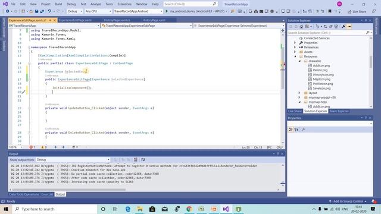The height and width of the screenshot is (214, 381).
Task: Open the Debug menu
Action: point(71,4)
